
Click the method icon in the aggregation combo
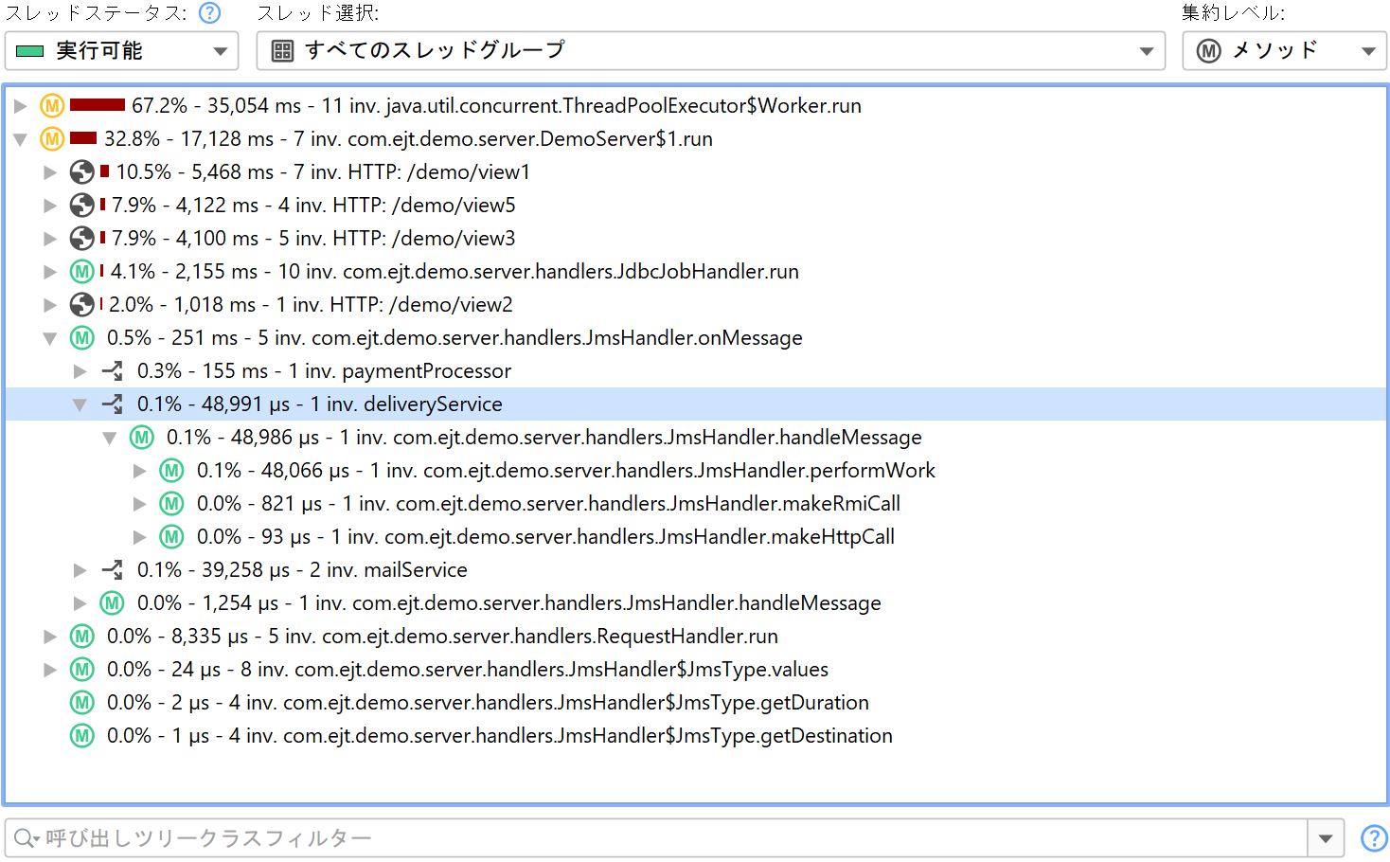coord(1209,51)
